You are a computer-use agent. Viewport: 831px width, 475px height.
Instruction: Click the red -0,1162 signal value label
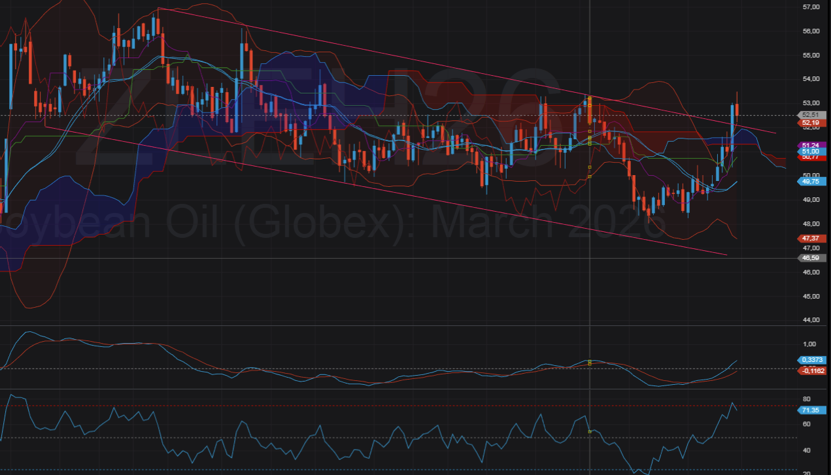coord(811,370)
